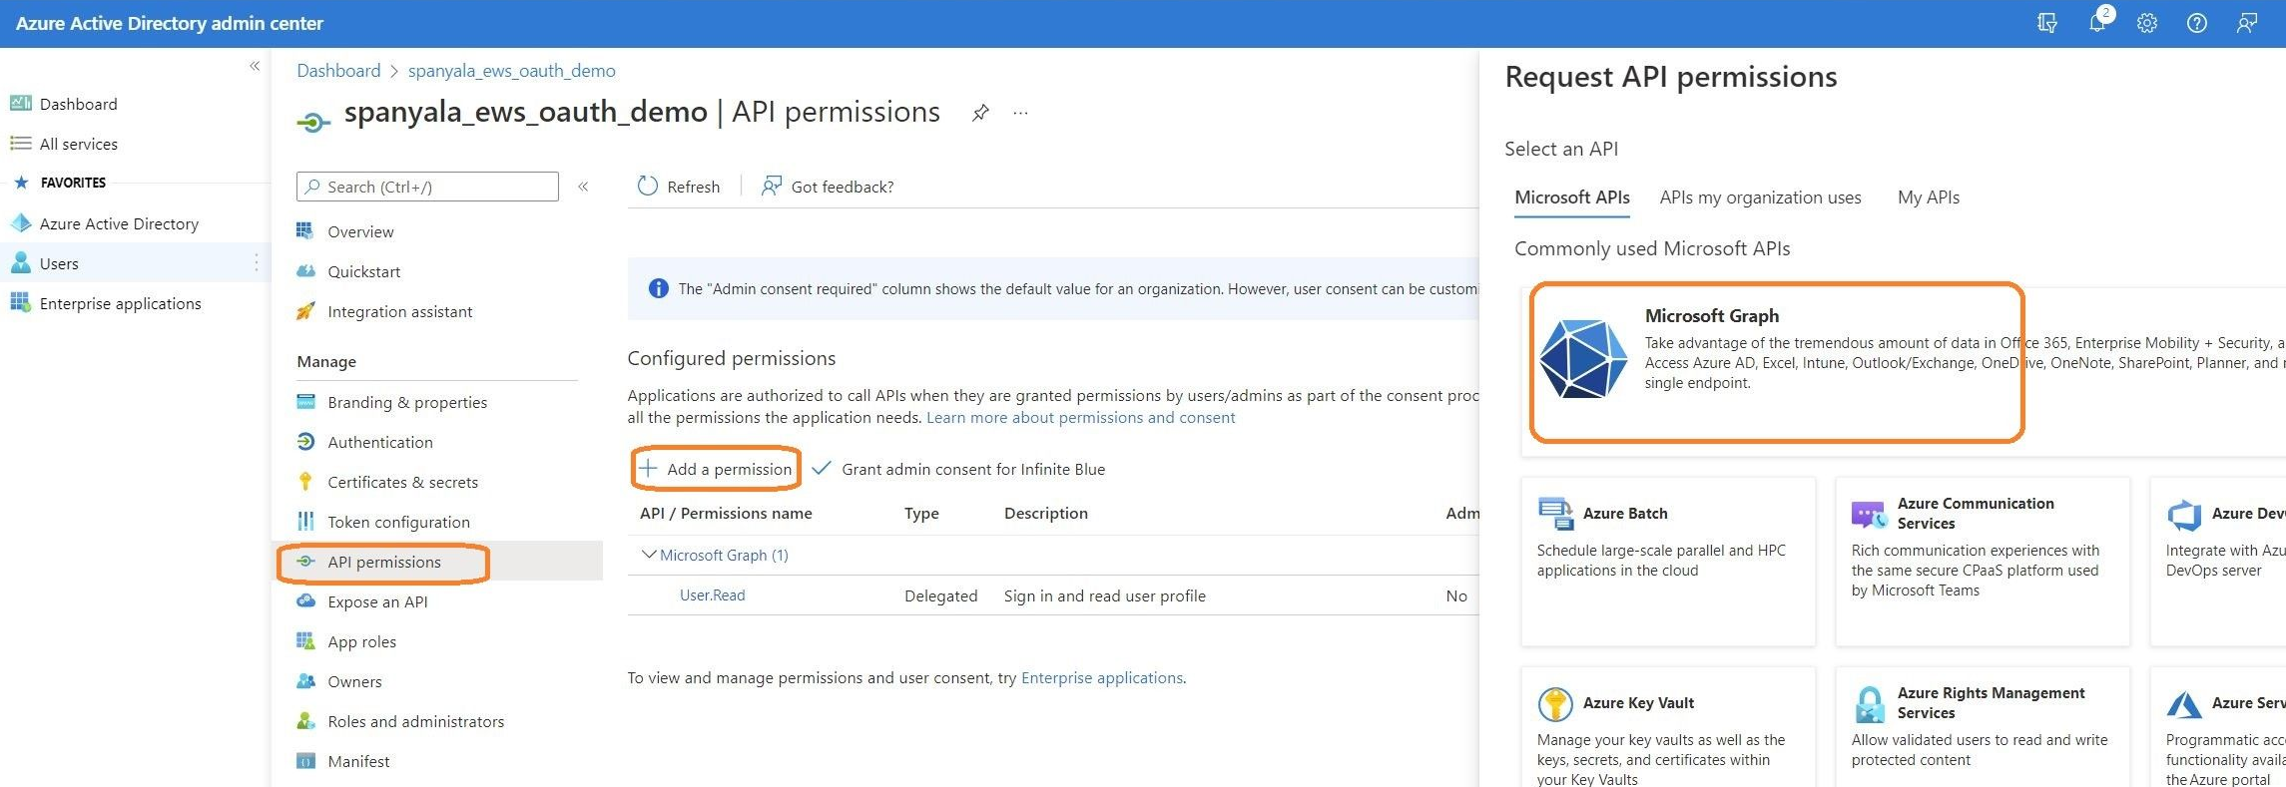Viewport: 2286px width, 787px height.
Task: Click the FAVORITES star icon
Action: (21, 183)
